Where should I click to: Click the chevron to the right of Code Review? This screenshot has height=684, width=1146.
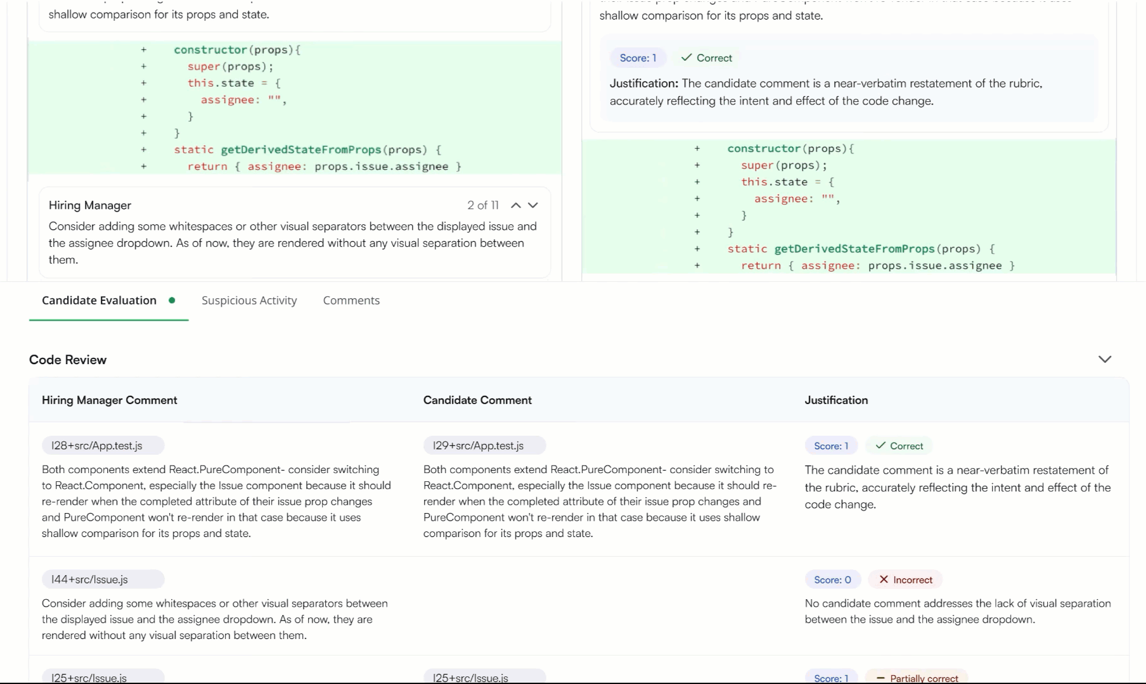pyautogui.click(x=1105, y=359)
